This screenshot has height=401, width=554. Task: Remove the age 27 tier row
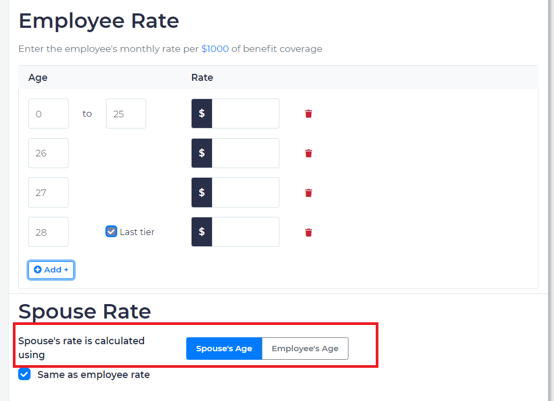[308, 193]
